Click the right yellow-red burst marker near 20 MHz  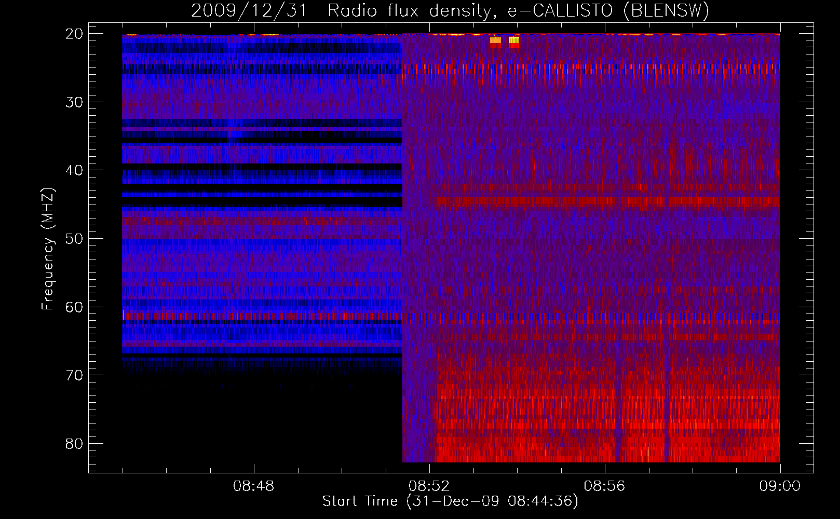(x=514, y=43)
